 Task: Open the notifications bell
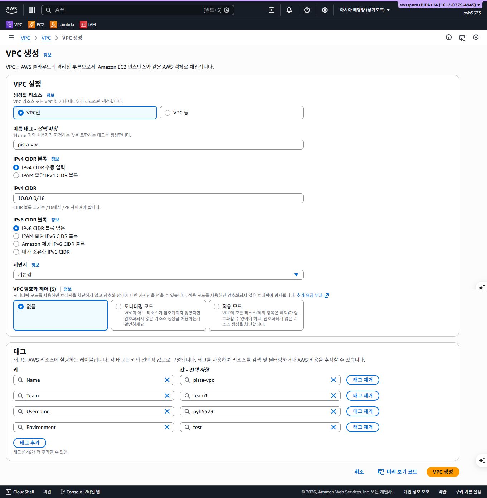(x=289, y=10)
